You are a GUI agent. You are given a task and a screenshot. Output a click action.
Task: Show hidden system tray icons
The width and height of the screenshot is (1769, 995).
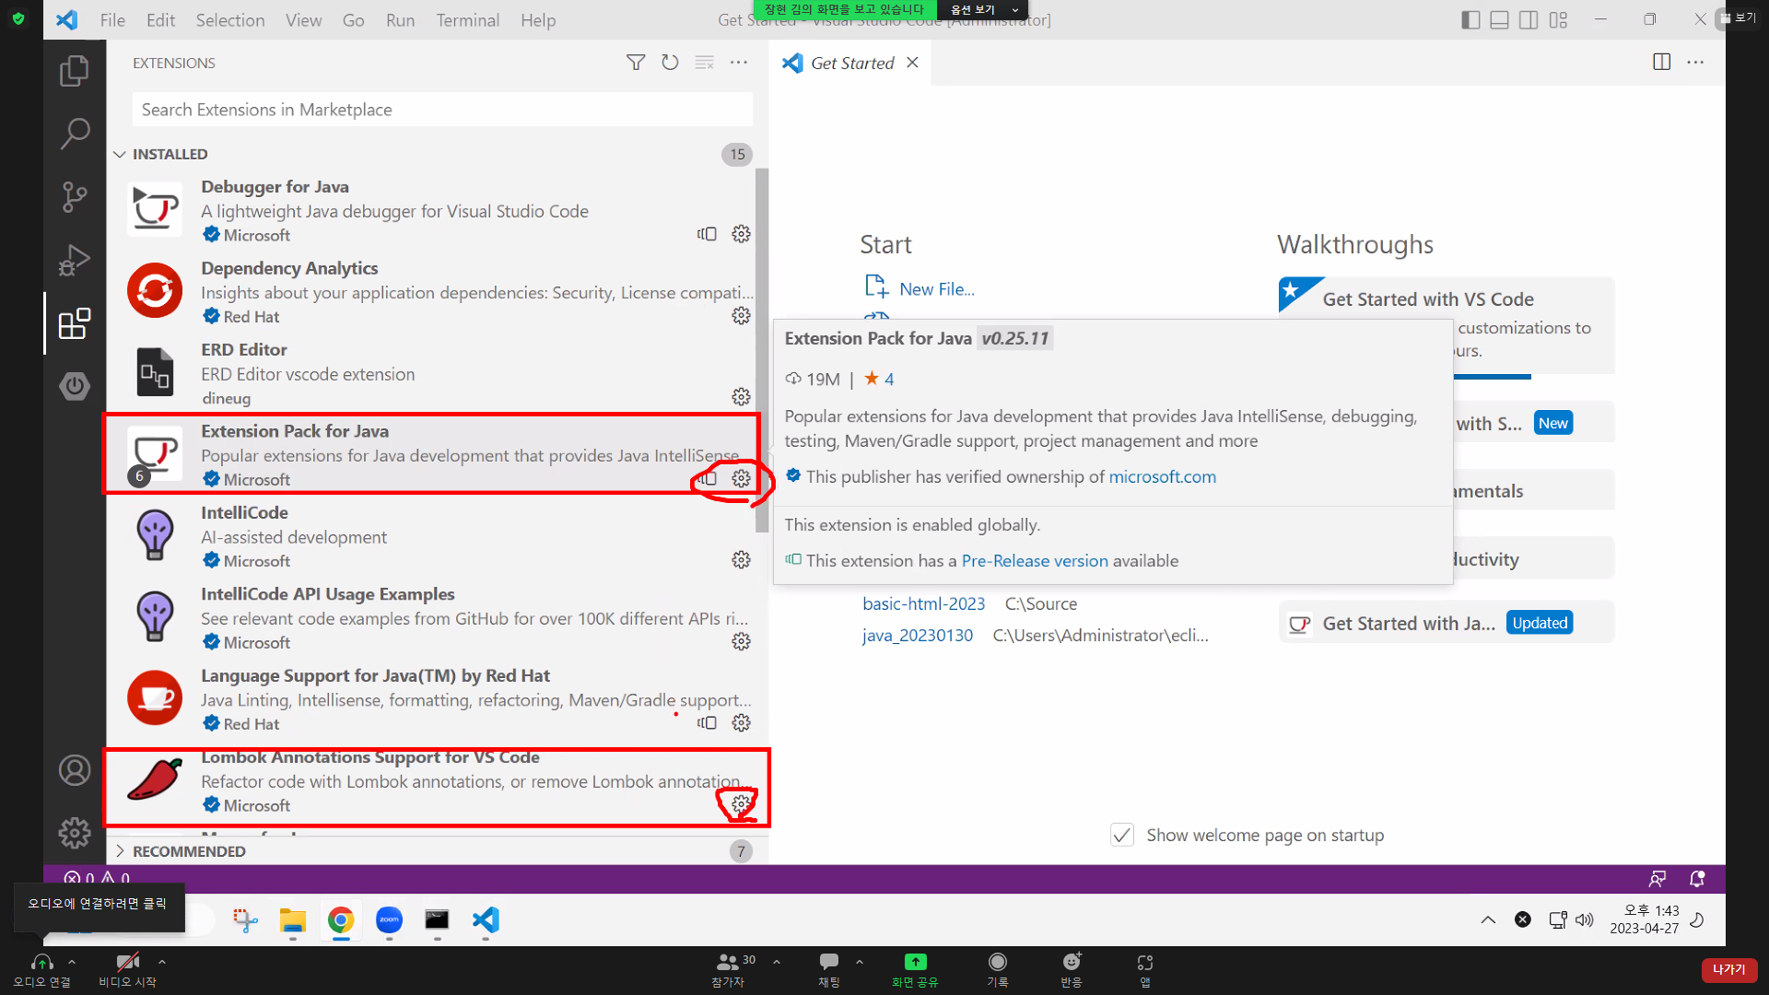(x=1488, y=919)
